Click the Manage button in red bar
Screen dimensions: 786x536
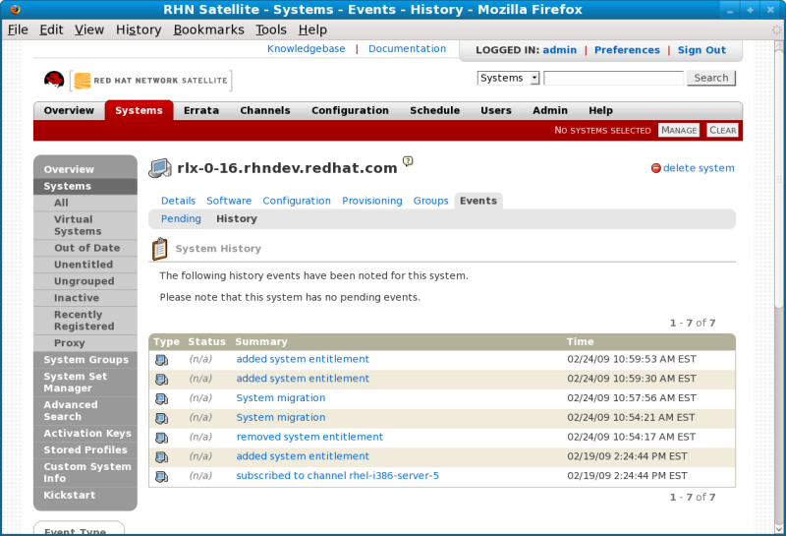679,130
